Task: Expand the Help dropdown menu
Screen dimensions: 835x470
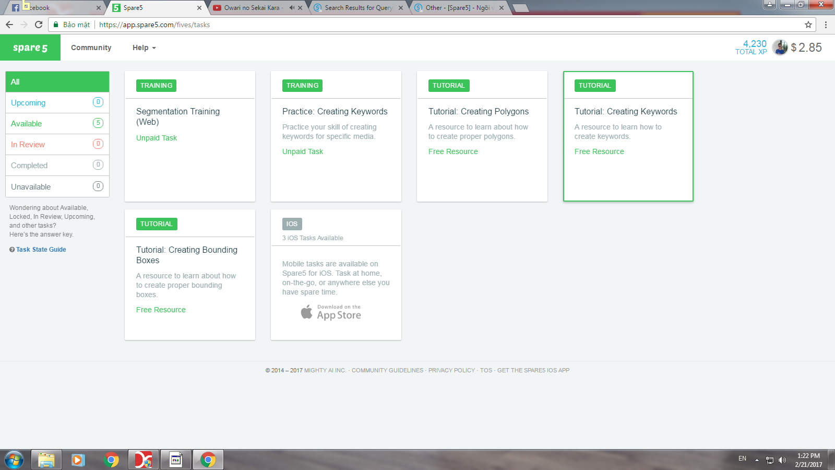Action: (x=144, y=48)
